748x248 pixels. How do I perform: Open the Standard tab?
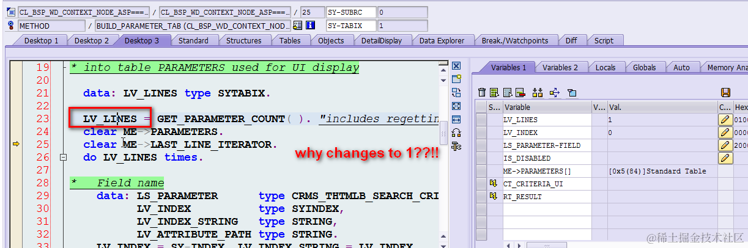[x=193, y=40]
